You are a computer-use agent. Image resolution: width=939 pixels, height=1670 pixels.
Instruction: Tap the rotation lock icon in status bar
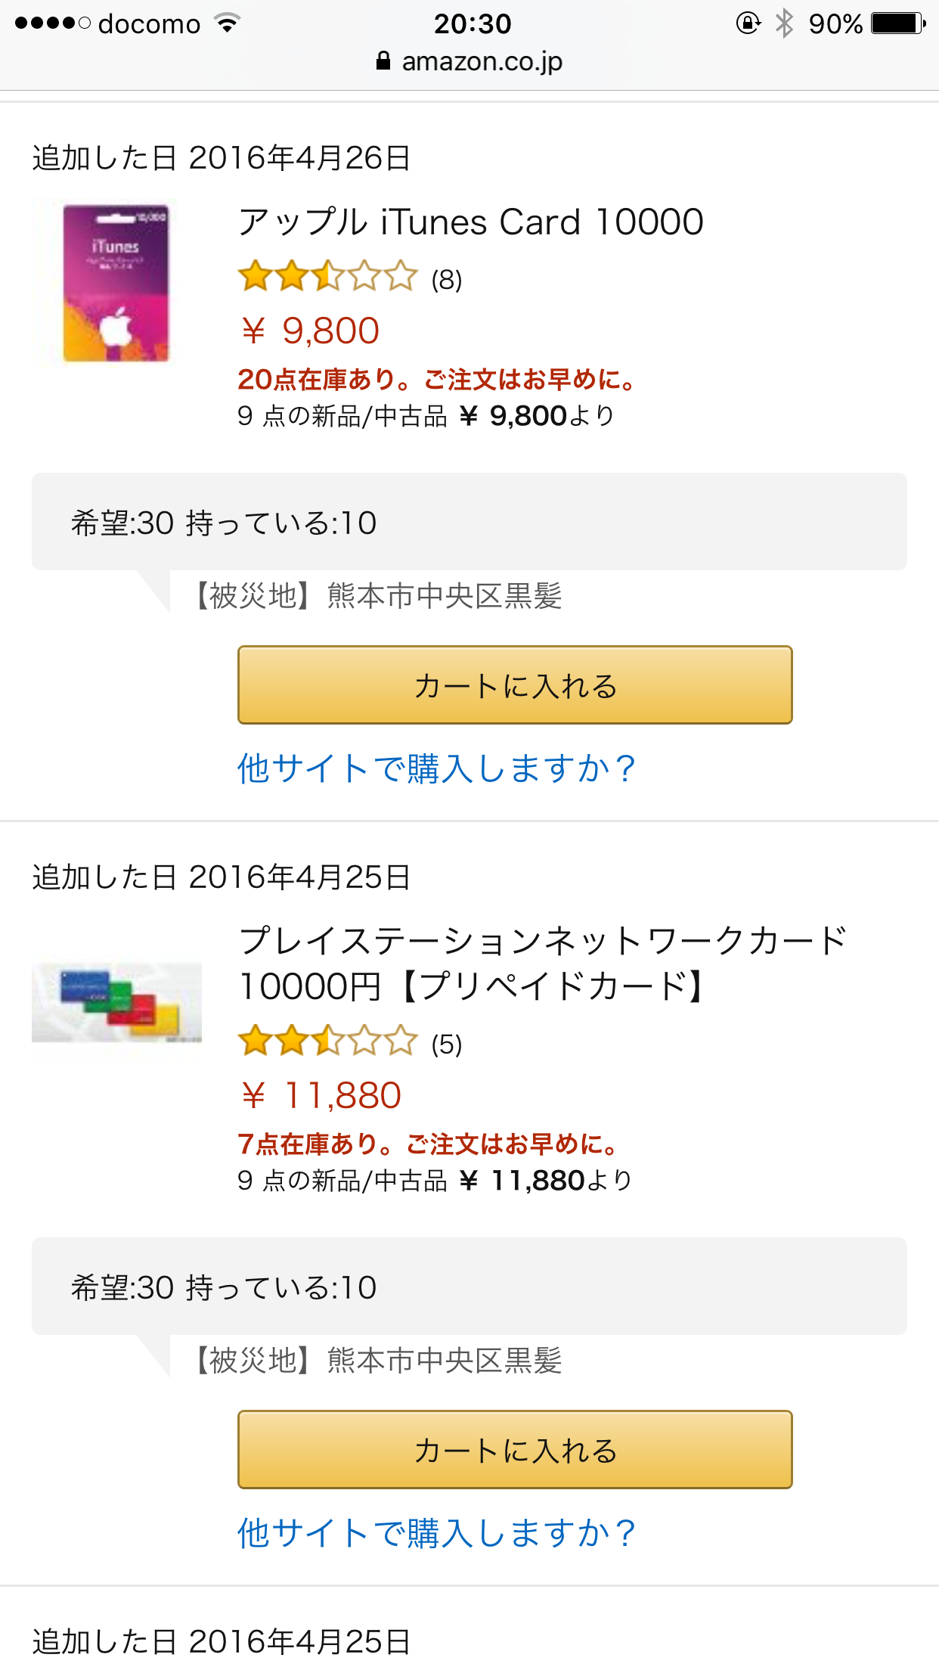748,23
